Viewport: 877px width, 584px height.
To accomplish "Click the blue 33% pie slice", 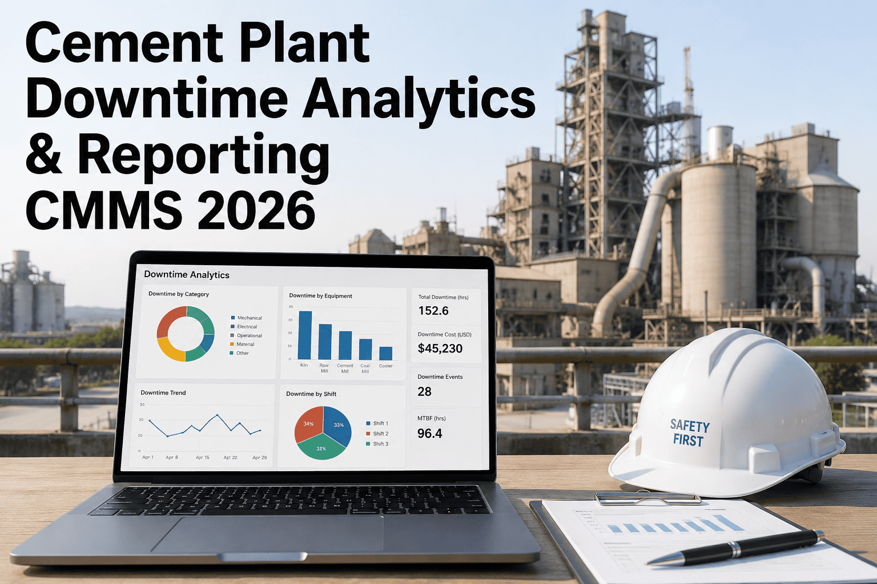I will (337, 425).
